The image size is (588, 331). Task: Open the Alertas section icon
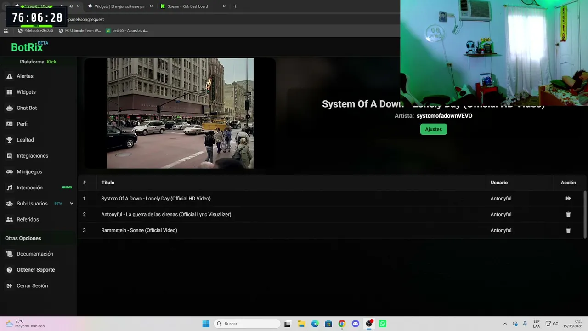tap(9, 76)
